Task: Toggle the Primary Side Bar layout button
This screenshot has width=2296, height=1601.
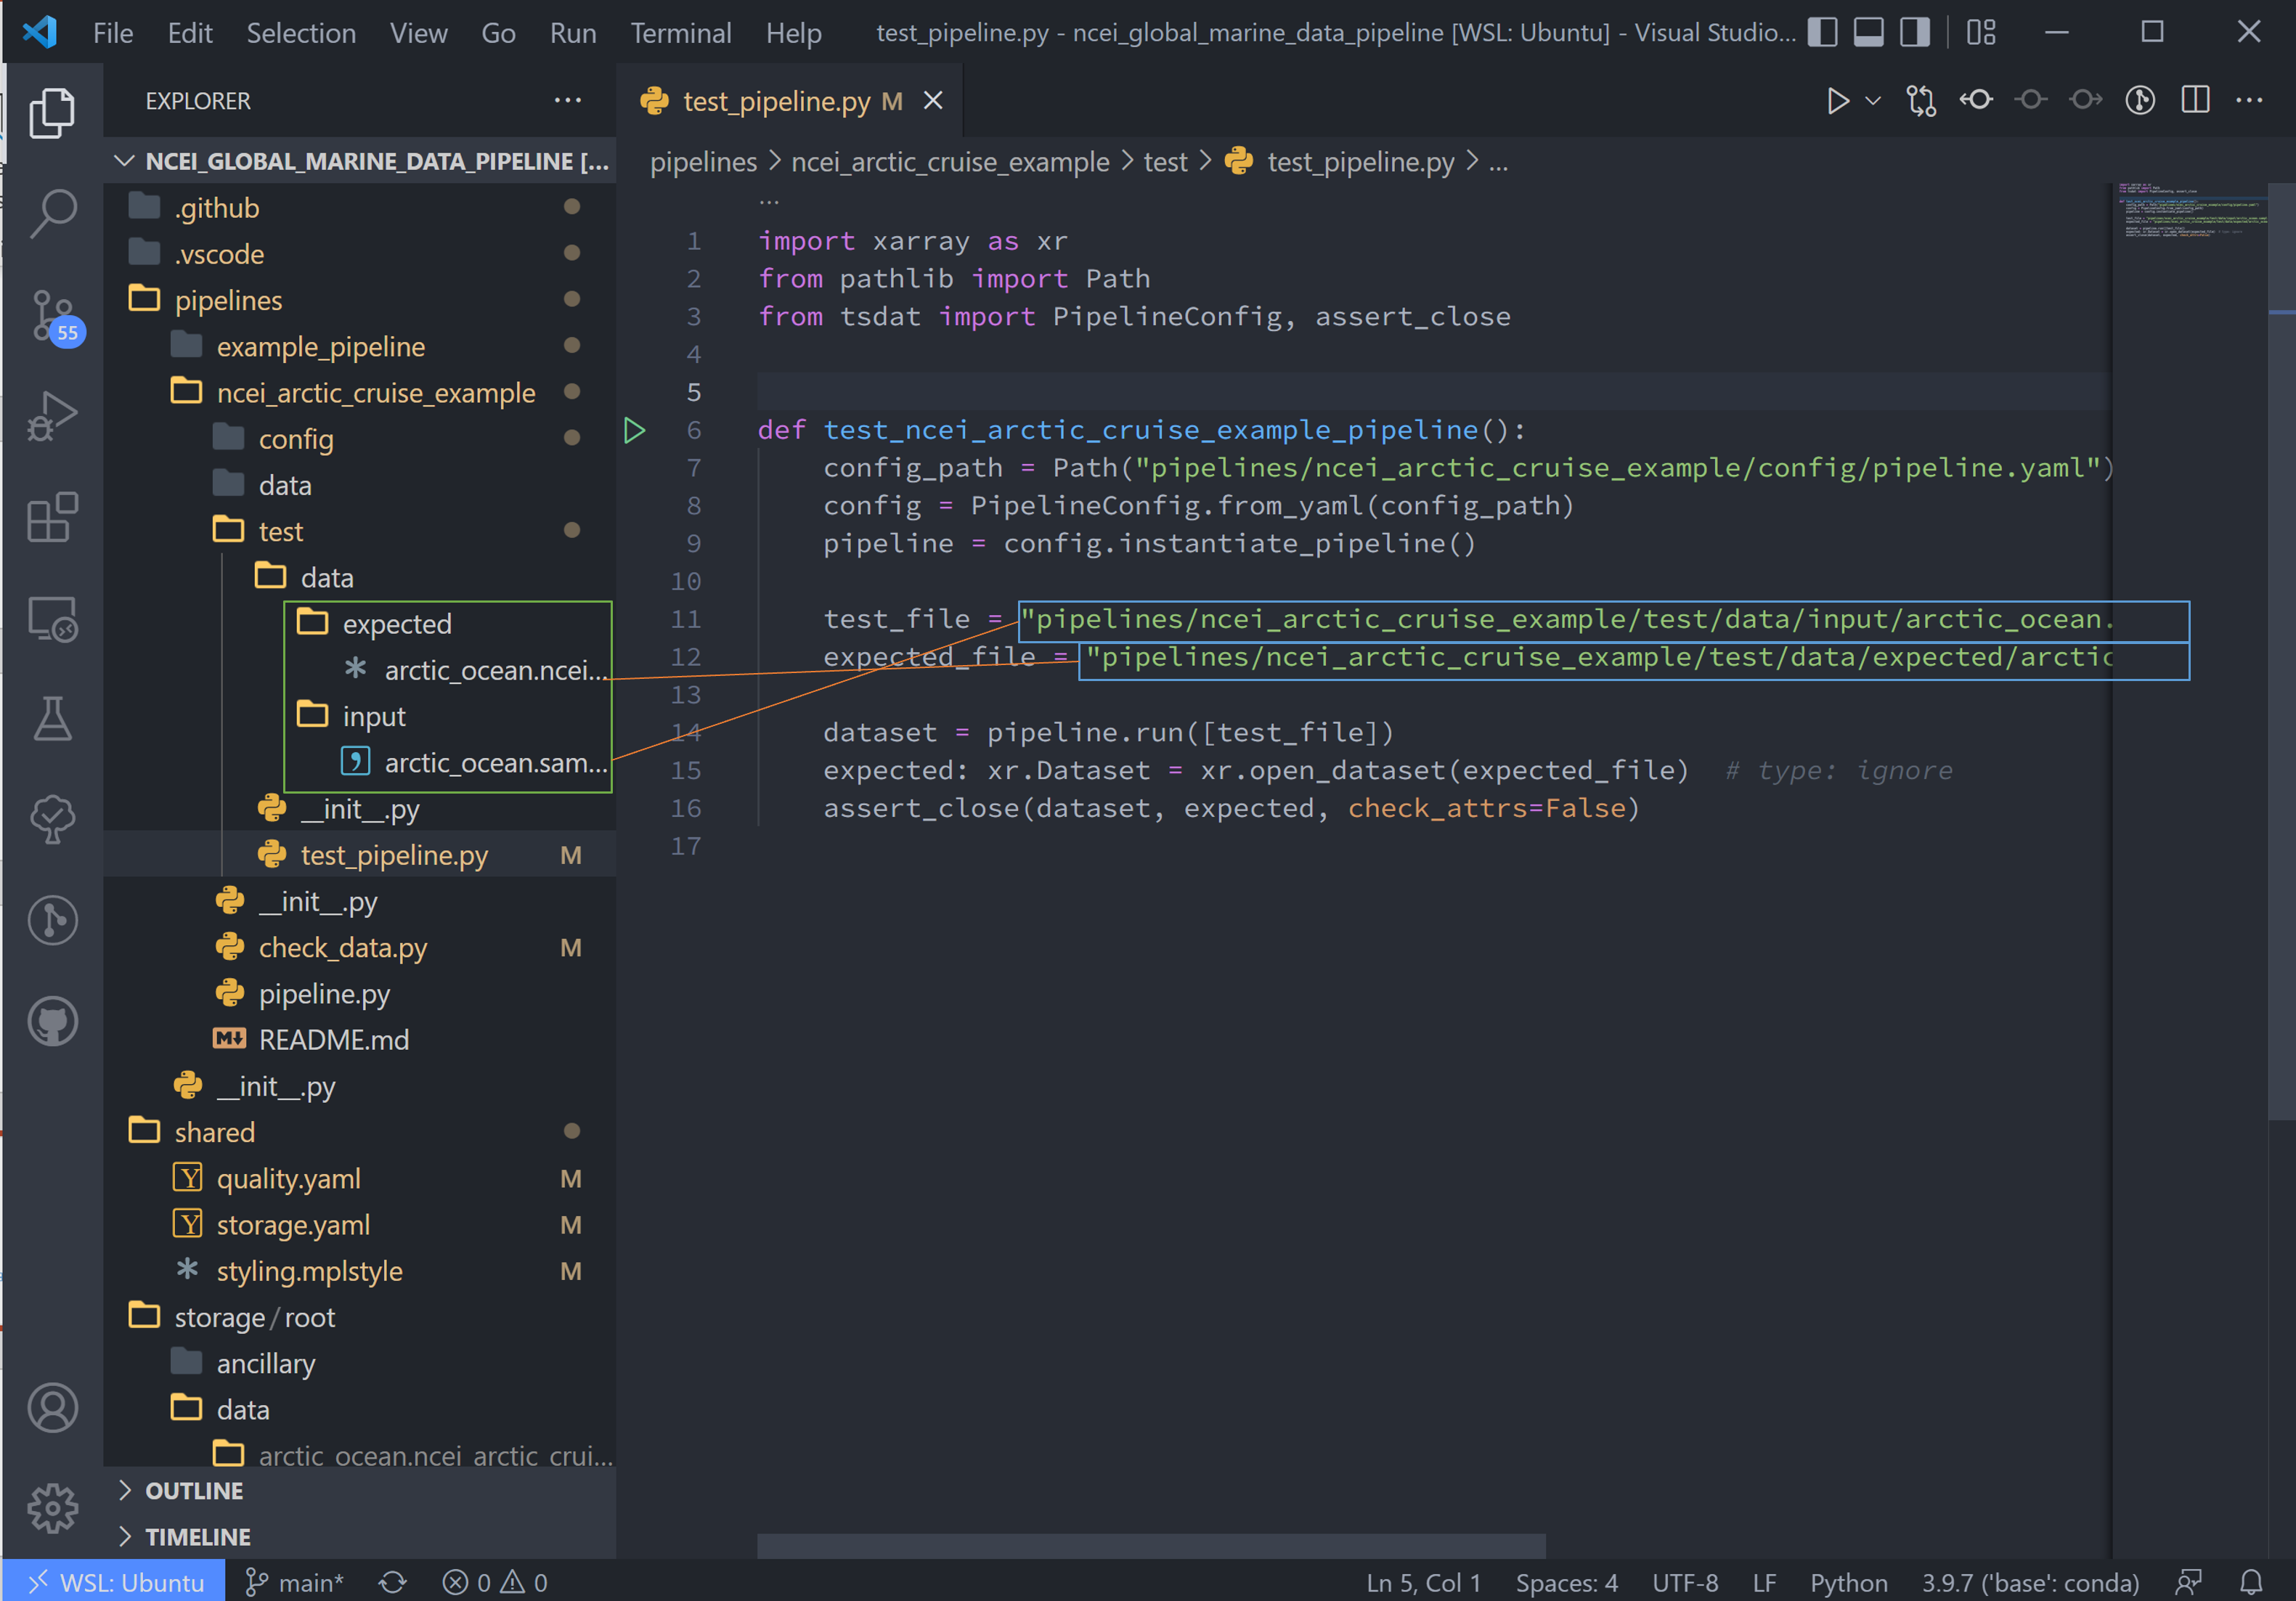Action: pos(1823,33)
